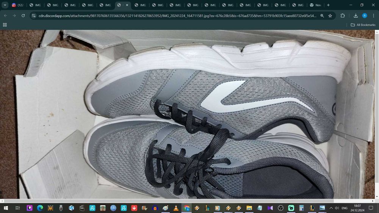This screenshot has height=213, width=379.
Task: Open qBittorrent from the taskbar
Action: [x=113, y=208]
